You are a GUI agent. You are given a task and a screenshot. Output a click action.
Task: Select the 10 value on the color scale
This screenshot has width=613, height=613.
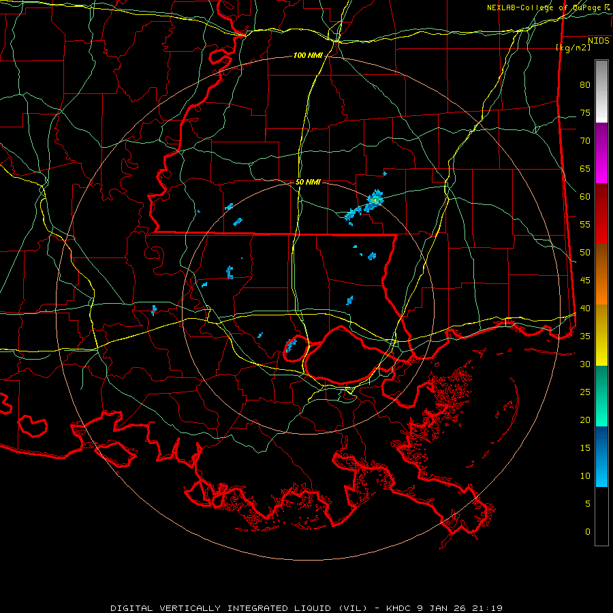tap(585, 476)
